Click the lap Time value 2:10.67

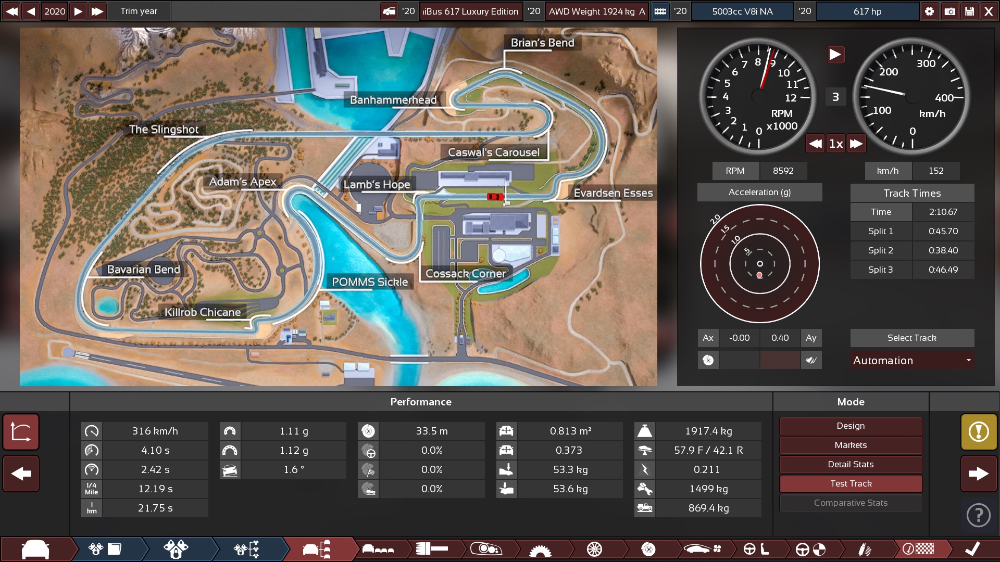click(943, 212)
